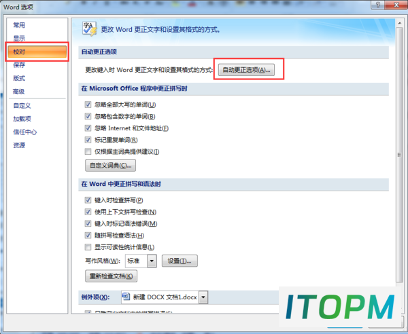Toggle 使用上下文拼写检查 checkbox
This screenshot has height=334, width=408.
point(88,212)
